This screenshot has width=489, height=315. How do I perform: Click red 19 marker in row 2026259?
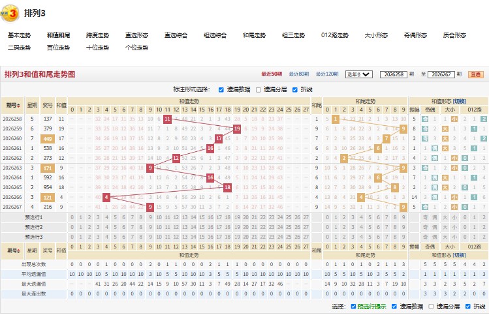pos(237,128)
